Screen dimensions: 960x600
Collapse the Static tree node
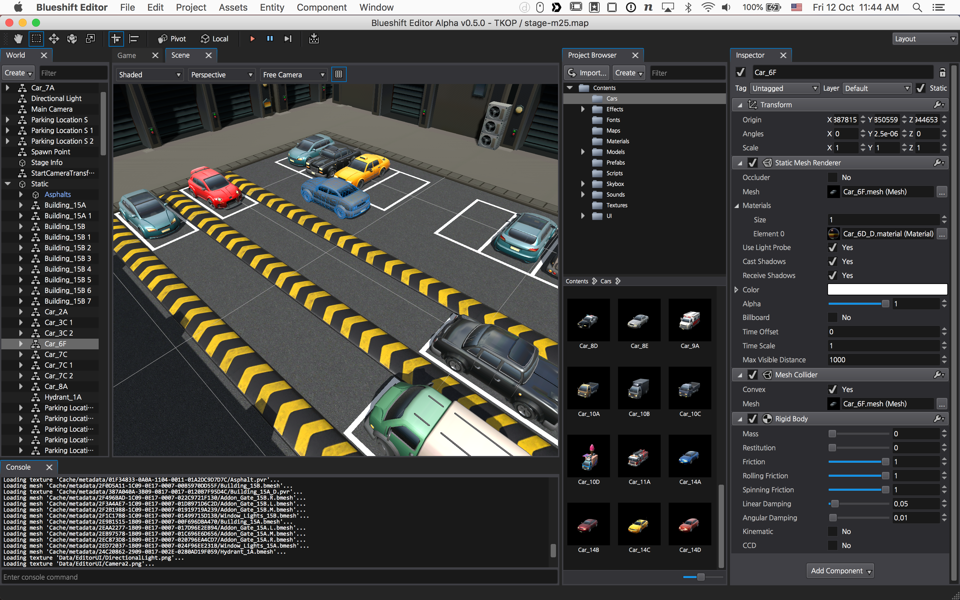click(8, 184)
